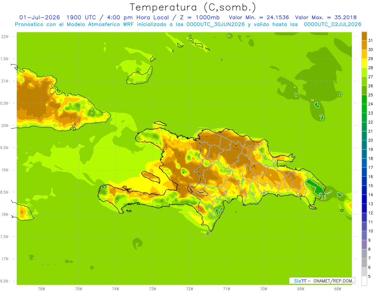
Task: Click the '74W' longitude label
Action: pyautogui.click(x=115, y=289)
